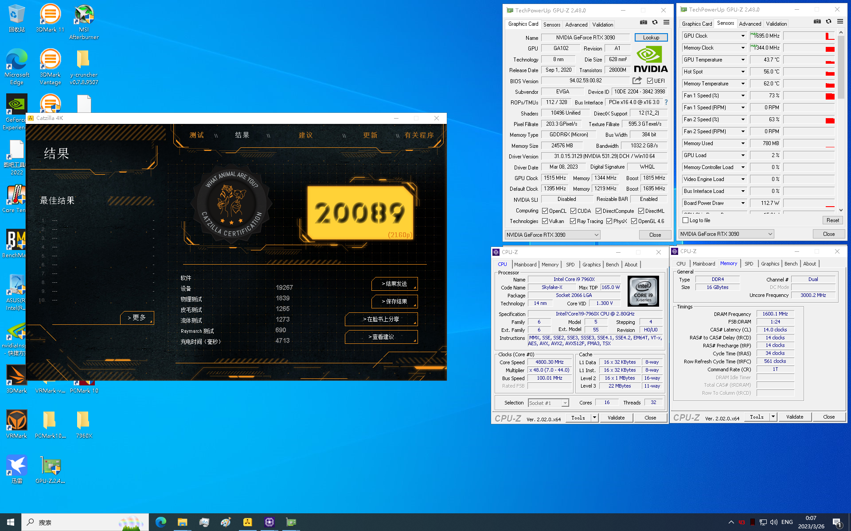Toggle UEFI checkbox in GPU-Z
851x531 pixels.
pyautogui.click(x=650, y=81)
